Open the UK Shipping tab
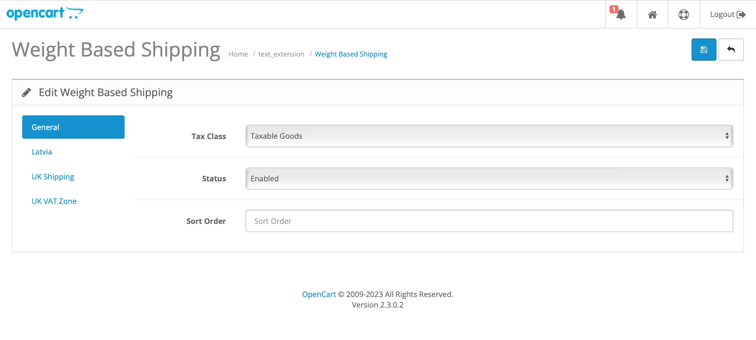The image size is (756, 340). coord(53,177)
